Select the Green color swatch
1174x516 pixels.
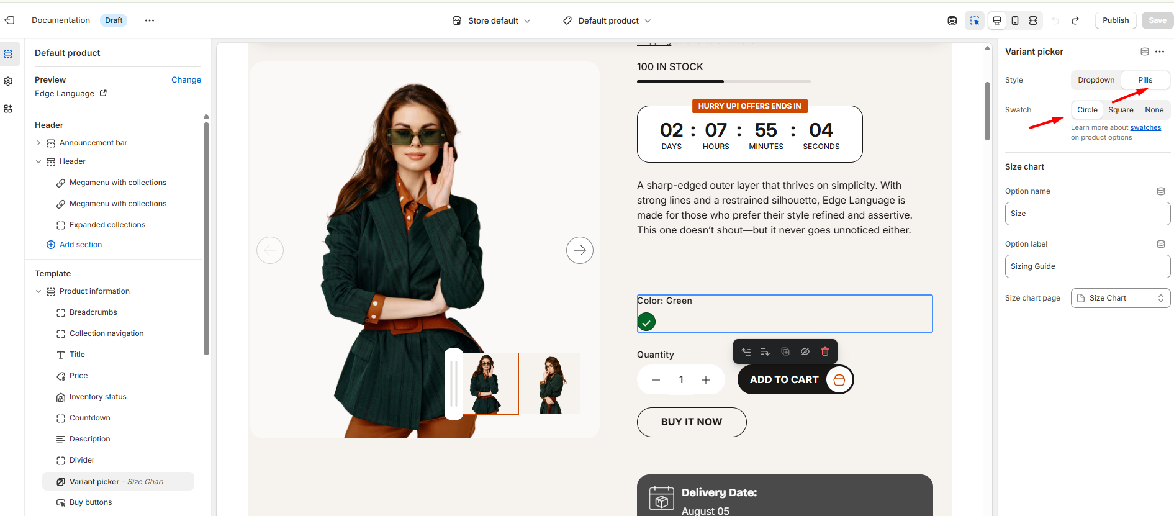click(x=646, y=322)
